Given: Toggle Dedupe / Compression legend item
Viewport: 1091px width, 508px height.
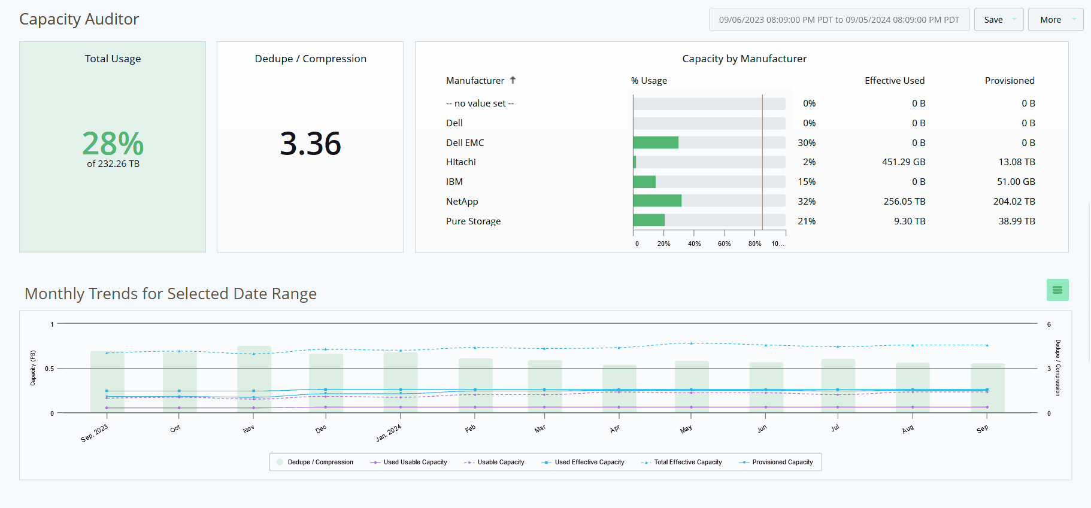Looking at the screenshot, I should click(315, 462).
